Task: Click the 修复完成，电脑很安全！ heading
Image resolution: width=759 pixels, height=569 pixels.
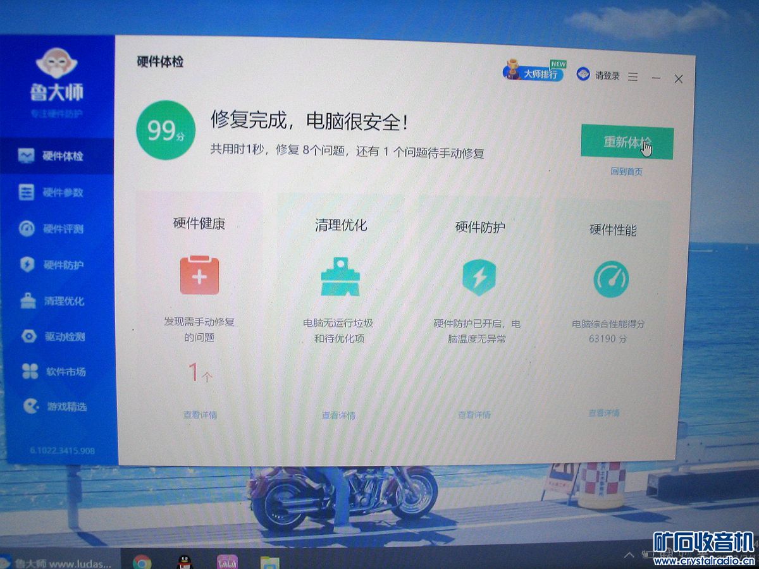Action: pyautogui.click(x=309, y=121)
